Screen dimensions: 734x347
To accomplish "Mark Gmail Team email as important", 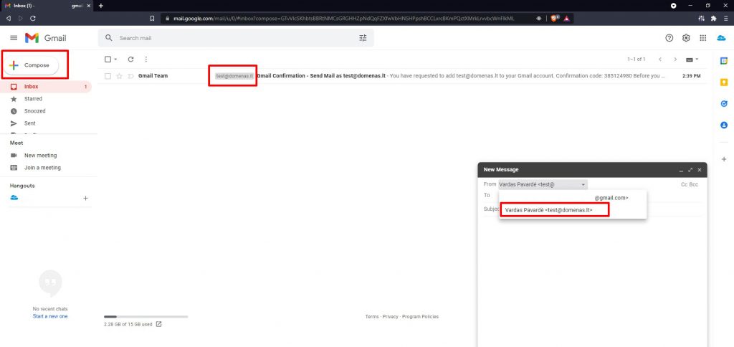I will (x=130, y=76).
